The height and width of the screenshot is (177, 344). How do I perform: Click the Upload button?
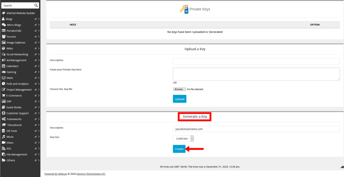[180, 99]
